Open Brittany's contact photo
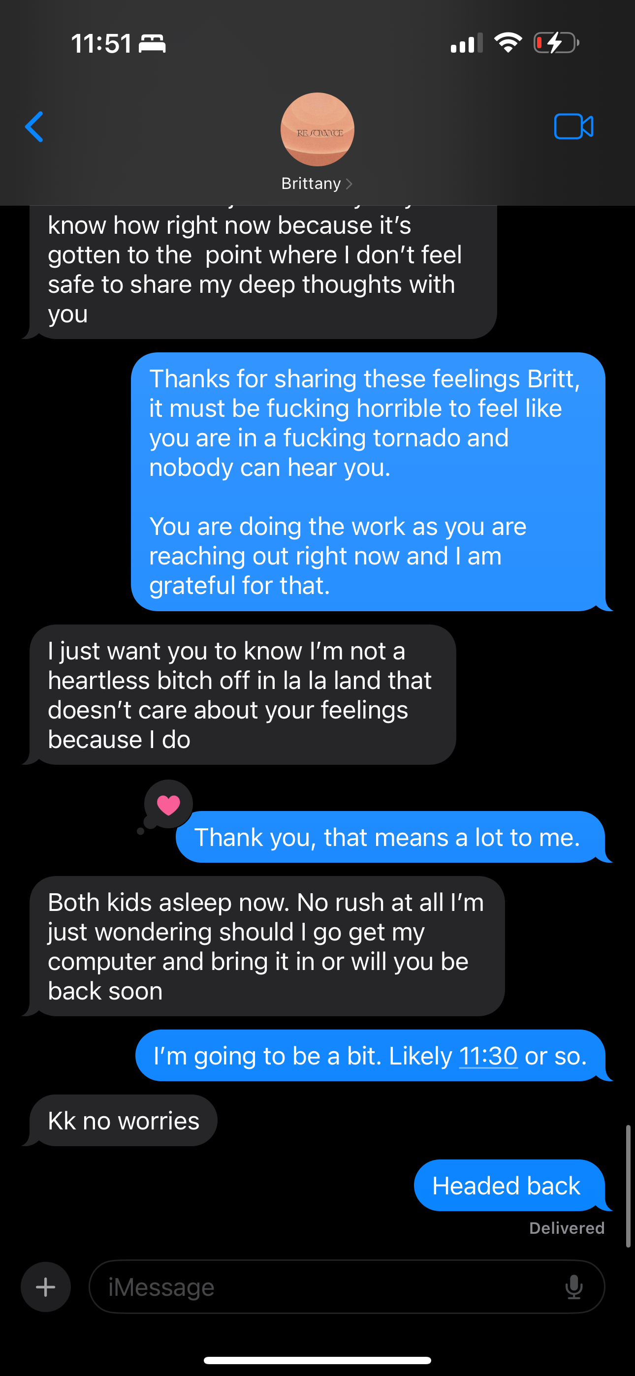This screenshot has width=635, height=1376. click(x=317, y=129)
